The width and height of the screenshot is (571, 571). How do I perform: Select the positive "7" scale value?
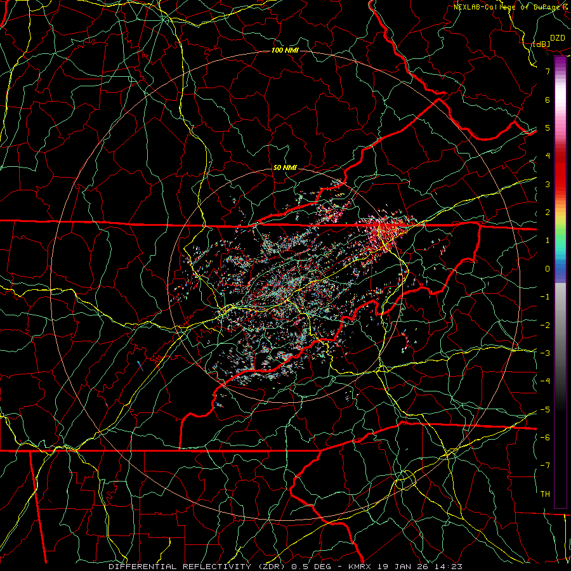pos(548,71)
